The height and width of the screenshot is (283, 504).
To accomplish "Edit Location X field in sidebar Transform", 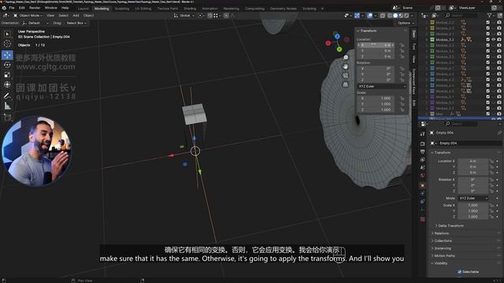I will pyautogui.click(x=376, y=46).
